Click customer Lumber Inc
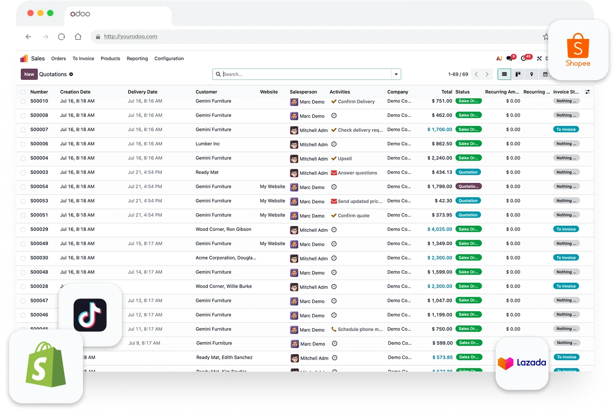 click(208, 144)
